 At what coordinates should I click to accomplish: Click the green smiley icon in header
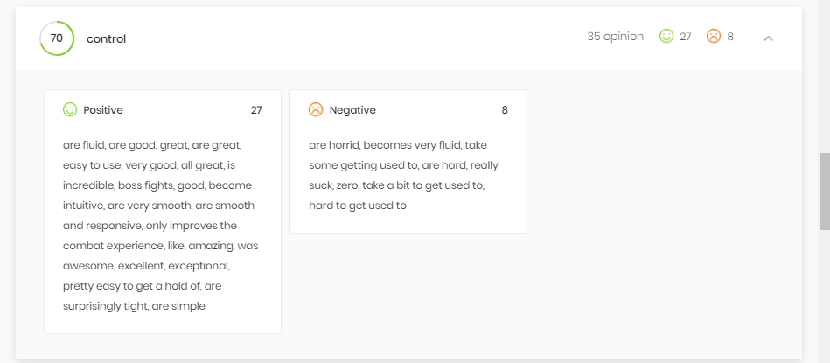666,37
